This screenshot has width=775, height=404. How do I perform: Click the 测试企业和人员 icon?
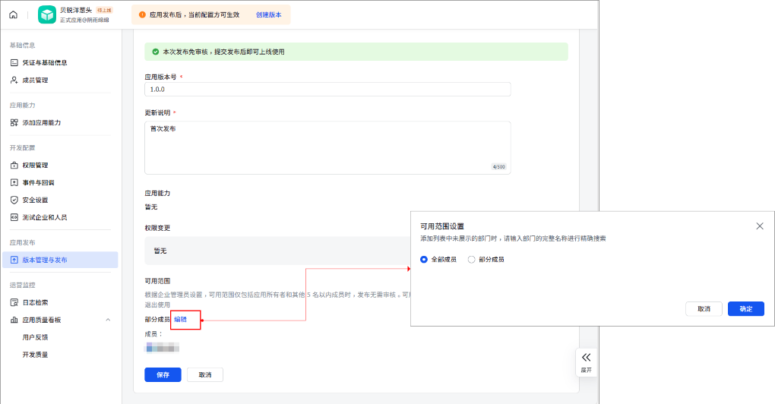point(14,217)
